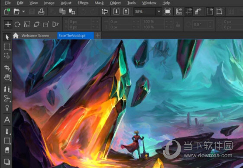Click the Import icon with down arrow
The image size is (243, 168).
(x=117, y=12)
